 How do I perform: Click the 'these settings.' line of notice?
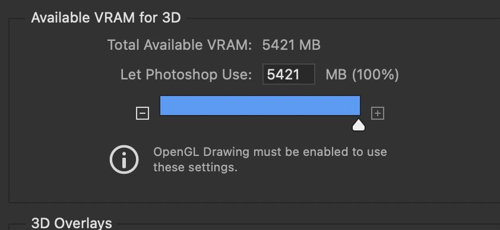(x=195, y=167)
